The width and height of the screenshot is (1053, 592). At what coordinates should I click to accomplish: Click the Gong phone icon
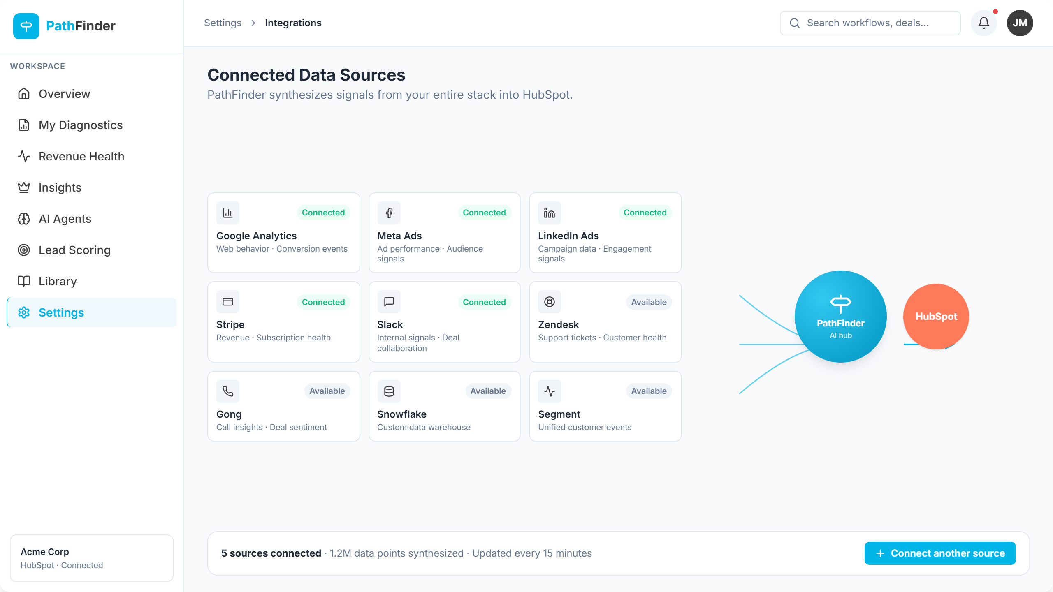point(228,391)
